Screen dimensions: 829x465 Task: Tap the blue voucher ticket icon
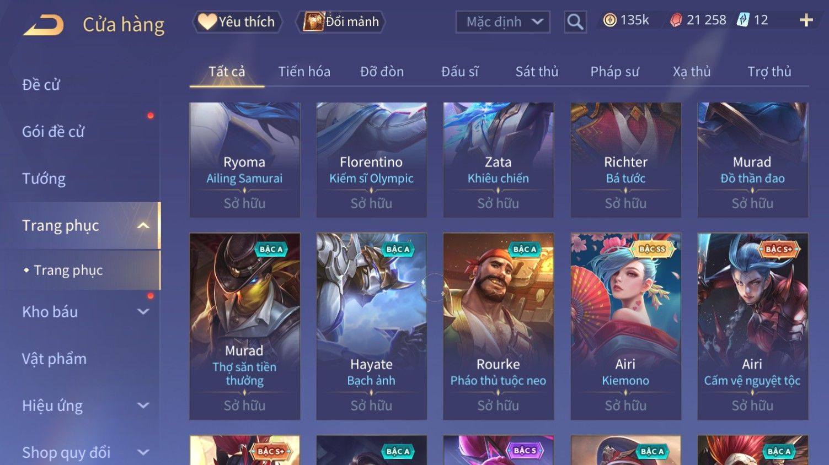coord(743,20)
